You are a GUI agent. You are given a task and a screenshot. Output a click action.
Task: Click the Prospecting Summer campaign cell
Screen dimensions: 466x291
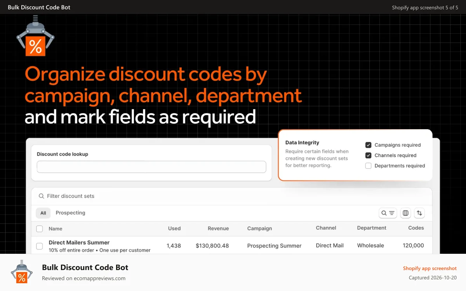click(274, 246)
